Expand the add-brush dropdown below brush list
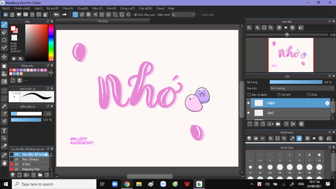This screenshot has height=189, width=336. pos(28,175)
